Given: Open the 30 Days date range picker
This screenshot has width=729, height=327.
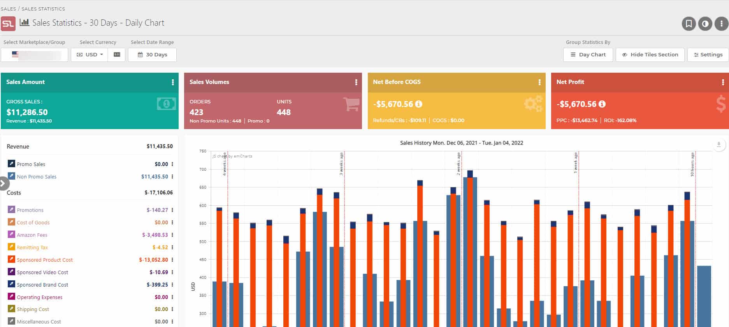Looking at the screenshot, I should coord(152,55).
